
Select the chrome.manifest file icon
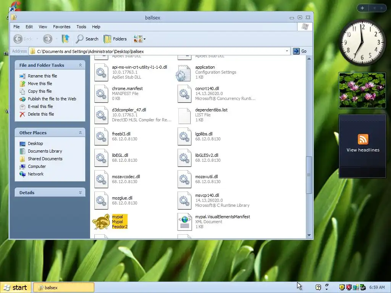101,94
